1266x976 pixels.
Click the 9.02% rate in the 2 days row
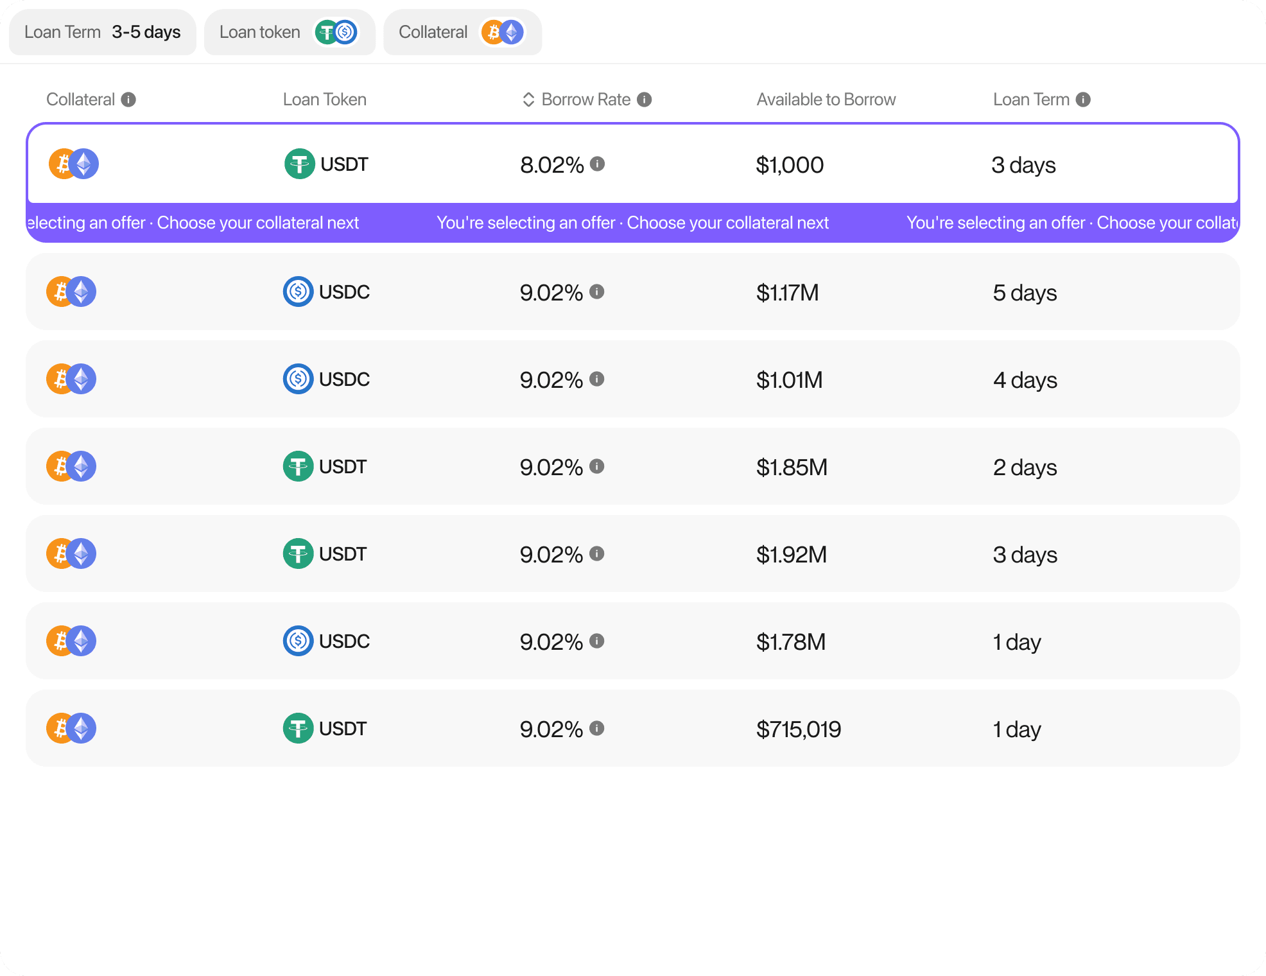pos(551,467)
